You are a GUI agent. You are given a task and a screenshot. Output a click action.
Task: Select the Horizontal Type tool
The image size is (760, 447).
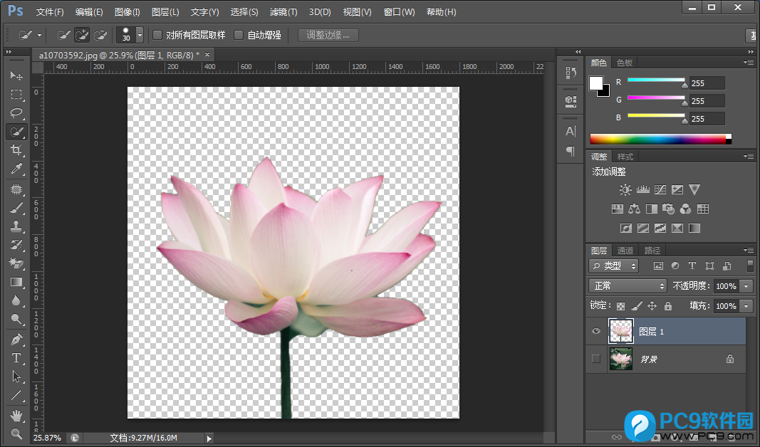click(x=16, y=358)
